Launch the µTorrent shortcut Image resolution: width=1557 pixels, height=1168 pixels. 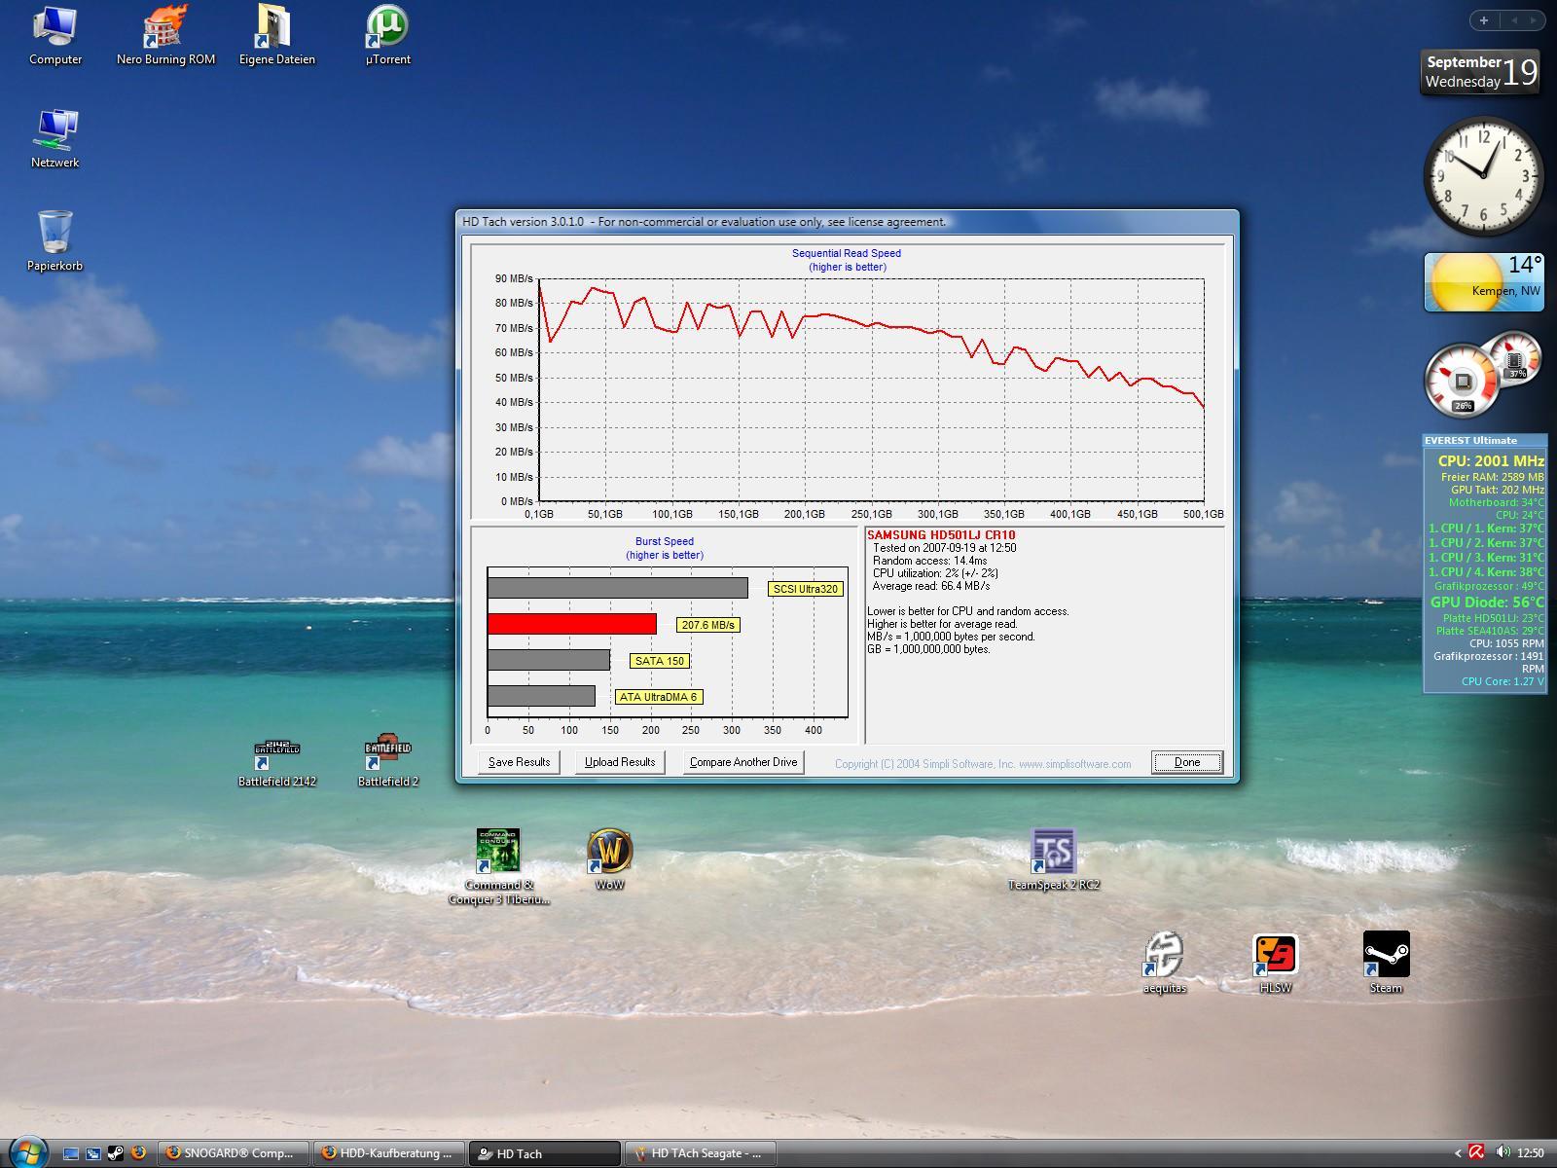(387, 35)
